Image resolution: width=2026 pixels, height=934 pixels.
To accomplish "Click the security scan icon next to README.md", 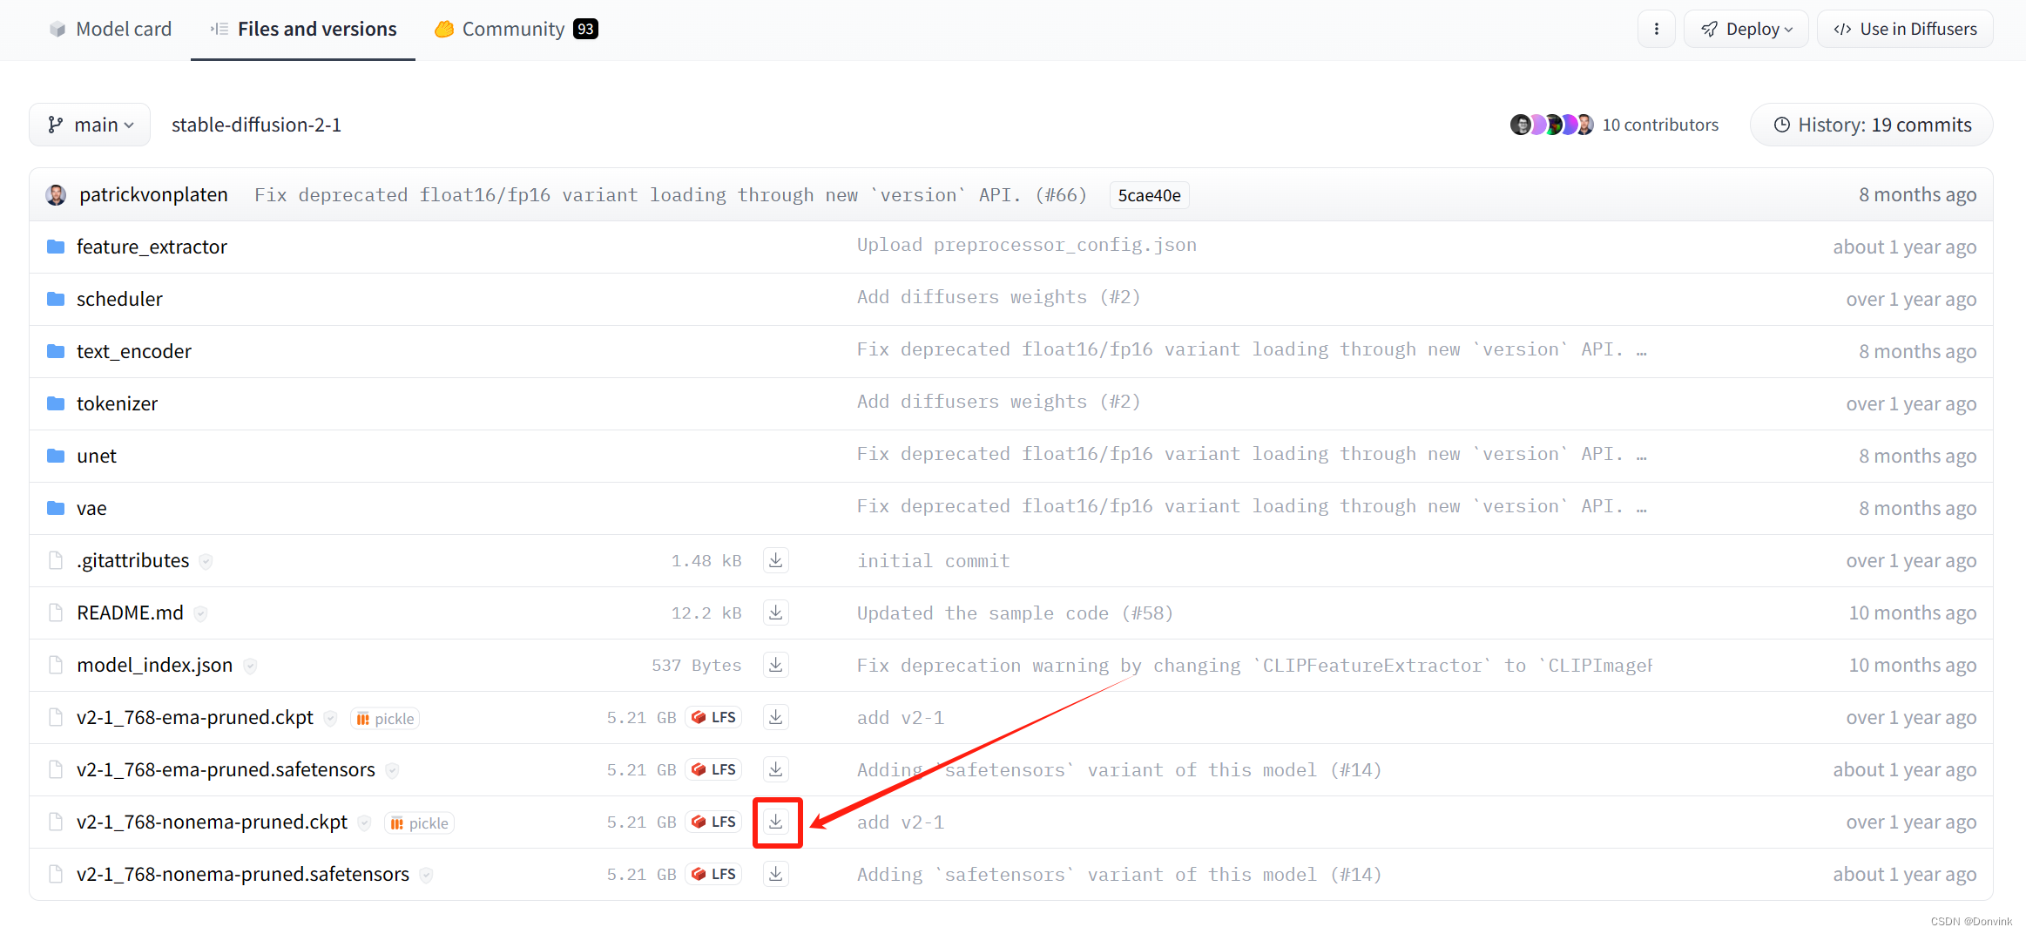I will pos(200,613).
